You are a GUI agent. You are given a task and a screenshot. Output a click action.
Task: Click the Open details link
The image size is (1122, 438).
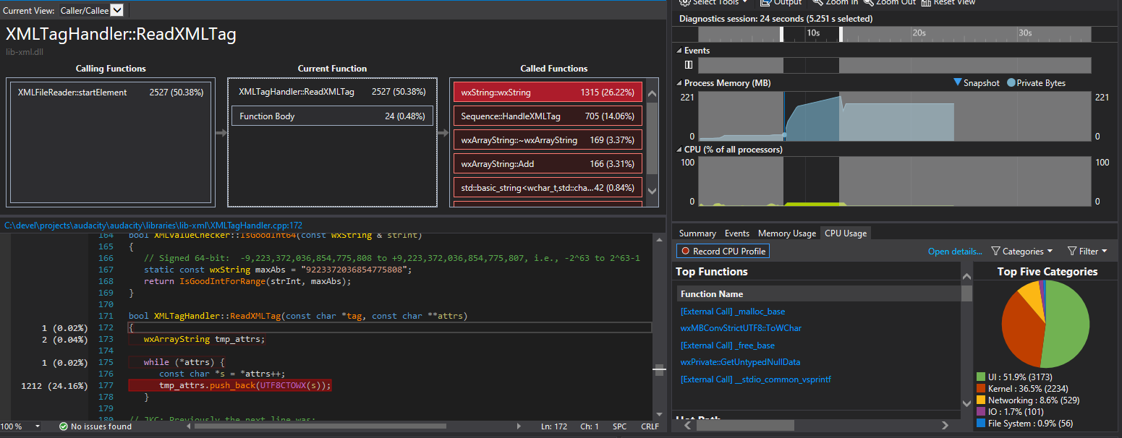tap(955, 252)
